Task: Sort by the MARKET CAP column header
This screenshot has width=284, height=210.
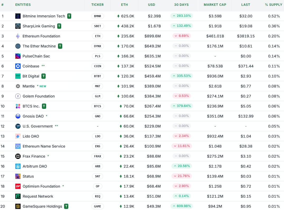Action: pos(215,5)
